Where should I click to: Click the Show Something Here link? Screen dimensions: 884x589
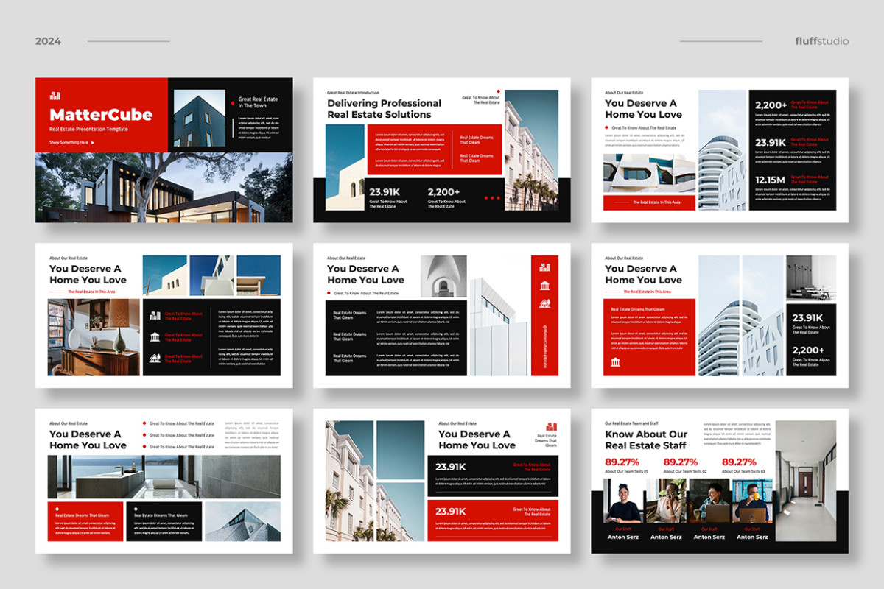pos(71,143)
